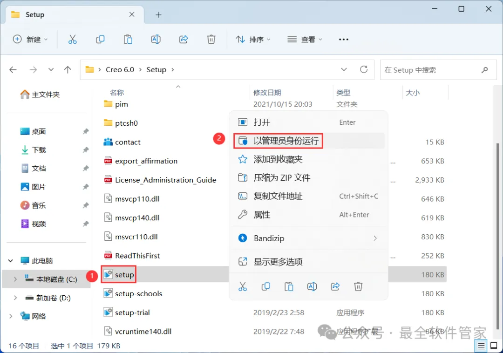Viewport: 503px width, 353px height.
Task: Click the Copy icon in the toolbar
Action: [x=100, y=40]
